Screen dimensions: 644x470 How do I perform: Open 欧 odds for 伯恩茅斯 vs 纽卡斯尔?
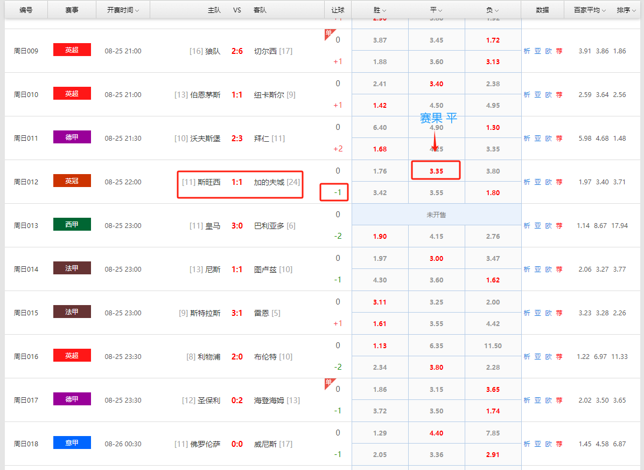(x=548, y=94)
